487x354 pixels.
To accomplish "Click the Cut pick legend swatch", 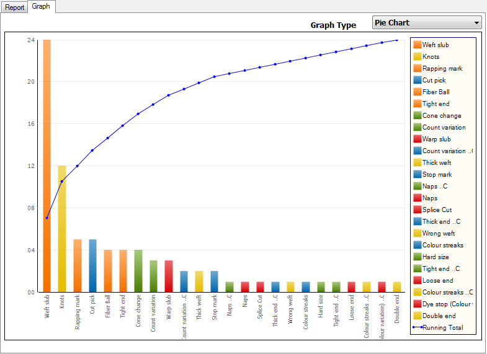I will [x=417, y=80].
